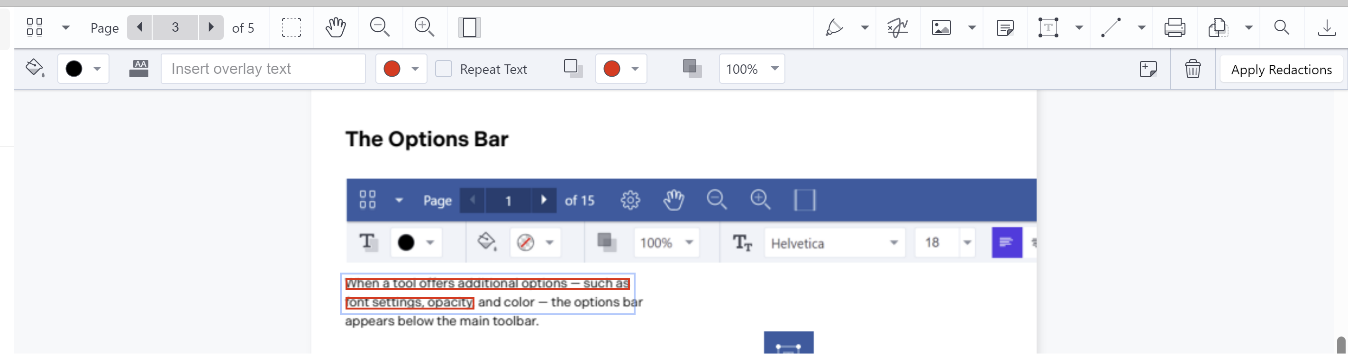The width and height of the screenshot is (1348, 354).
Task: Click the Insert overlay text field
Action: 263,69
